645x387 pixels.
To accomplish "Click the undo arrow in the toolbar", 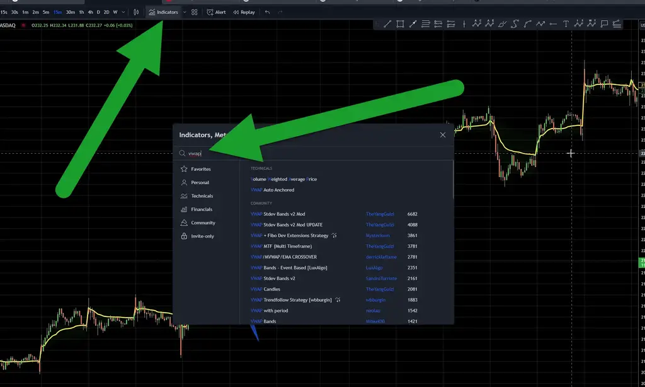I will [268, 12].
